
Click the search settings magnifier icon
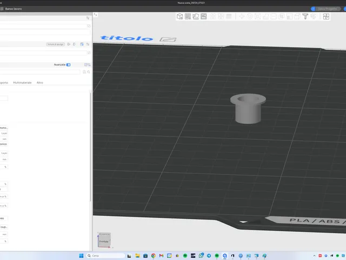click(89, 72)
